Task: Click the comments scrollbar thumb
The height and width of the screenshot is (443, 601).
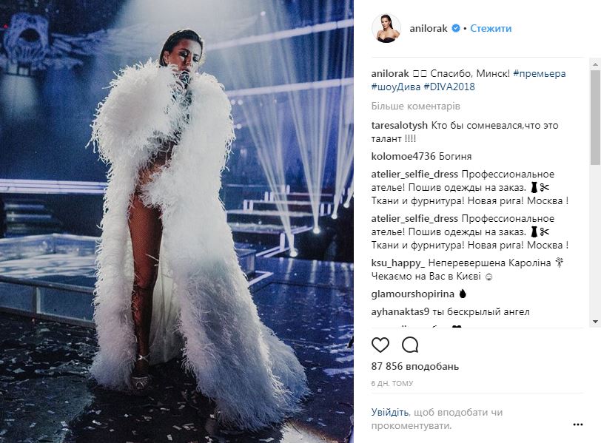Action: tap(595, 117)
